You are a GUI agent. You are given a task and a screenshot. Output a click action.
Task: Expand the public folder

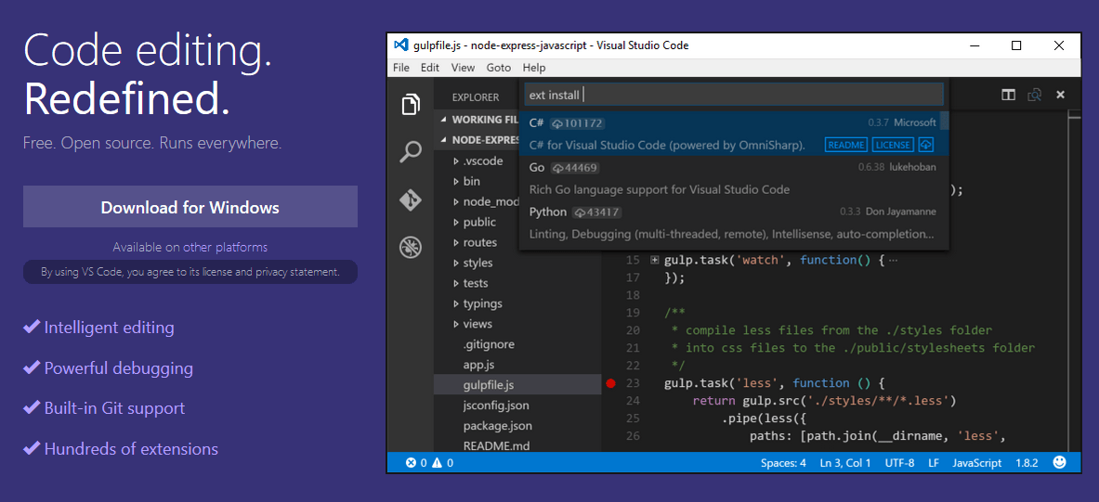(x=455, y=223)
